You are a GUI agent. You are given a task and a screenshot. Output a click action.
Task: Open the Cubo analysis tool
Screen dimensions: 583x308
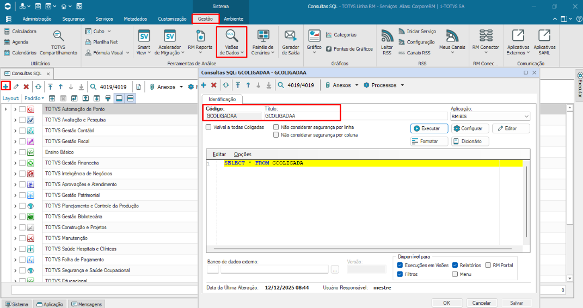coord(98,32)
